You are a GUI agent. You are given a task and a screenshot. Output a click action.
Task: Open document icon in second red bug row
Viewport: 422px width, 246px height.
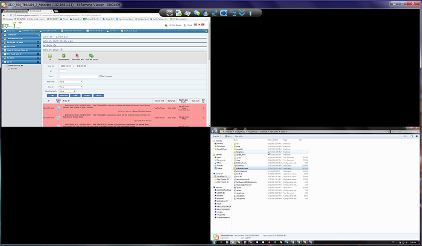[x=58, y=118]
